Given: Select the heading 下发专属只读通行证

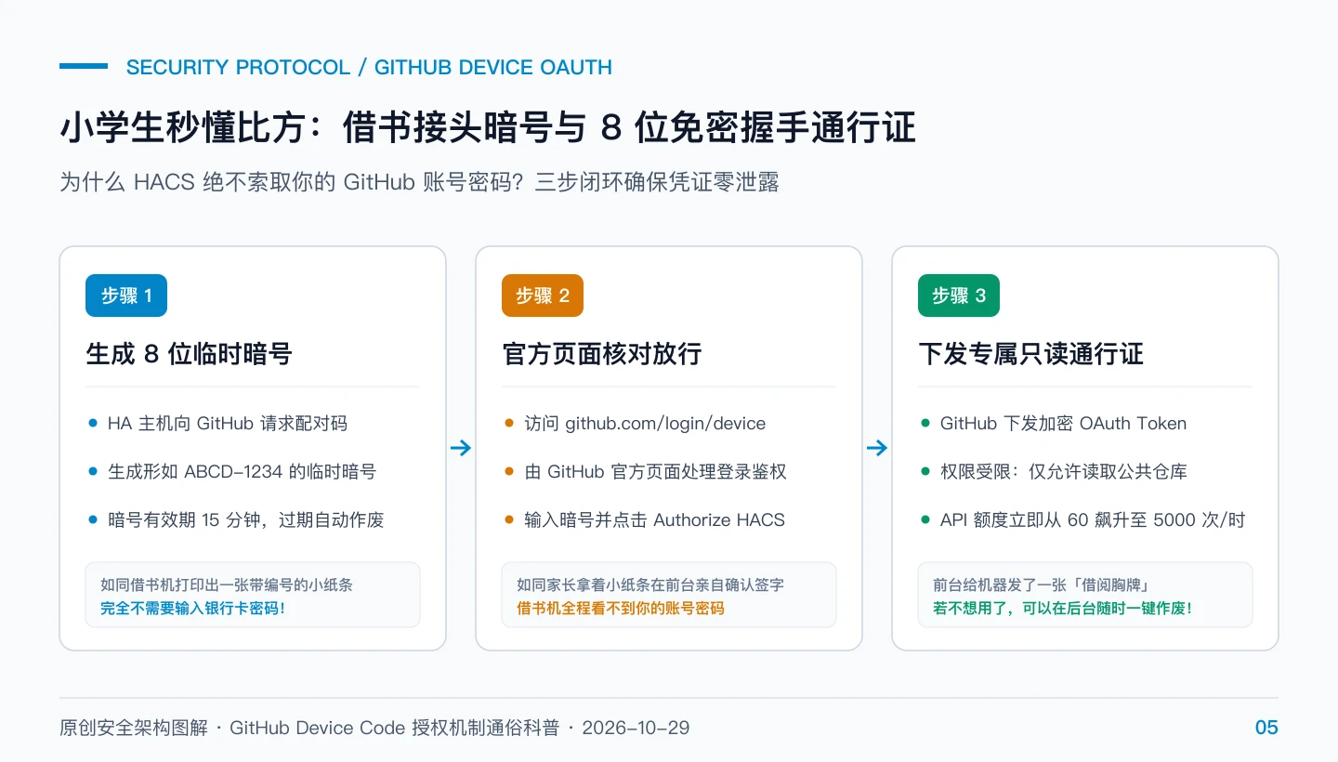Looking at the screenshot, I should pyautogui.click(x=1031, y=354).
